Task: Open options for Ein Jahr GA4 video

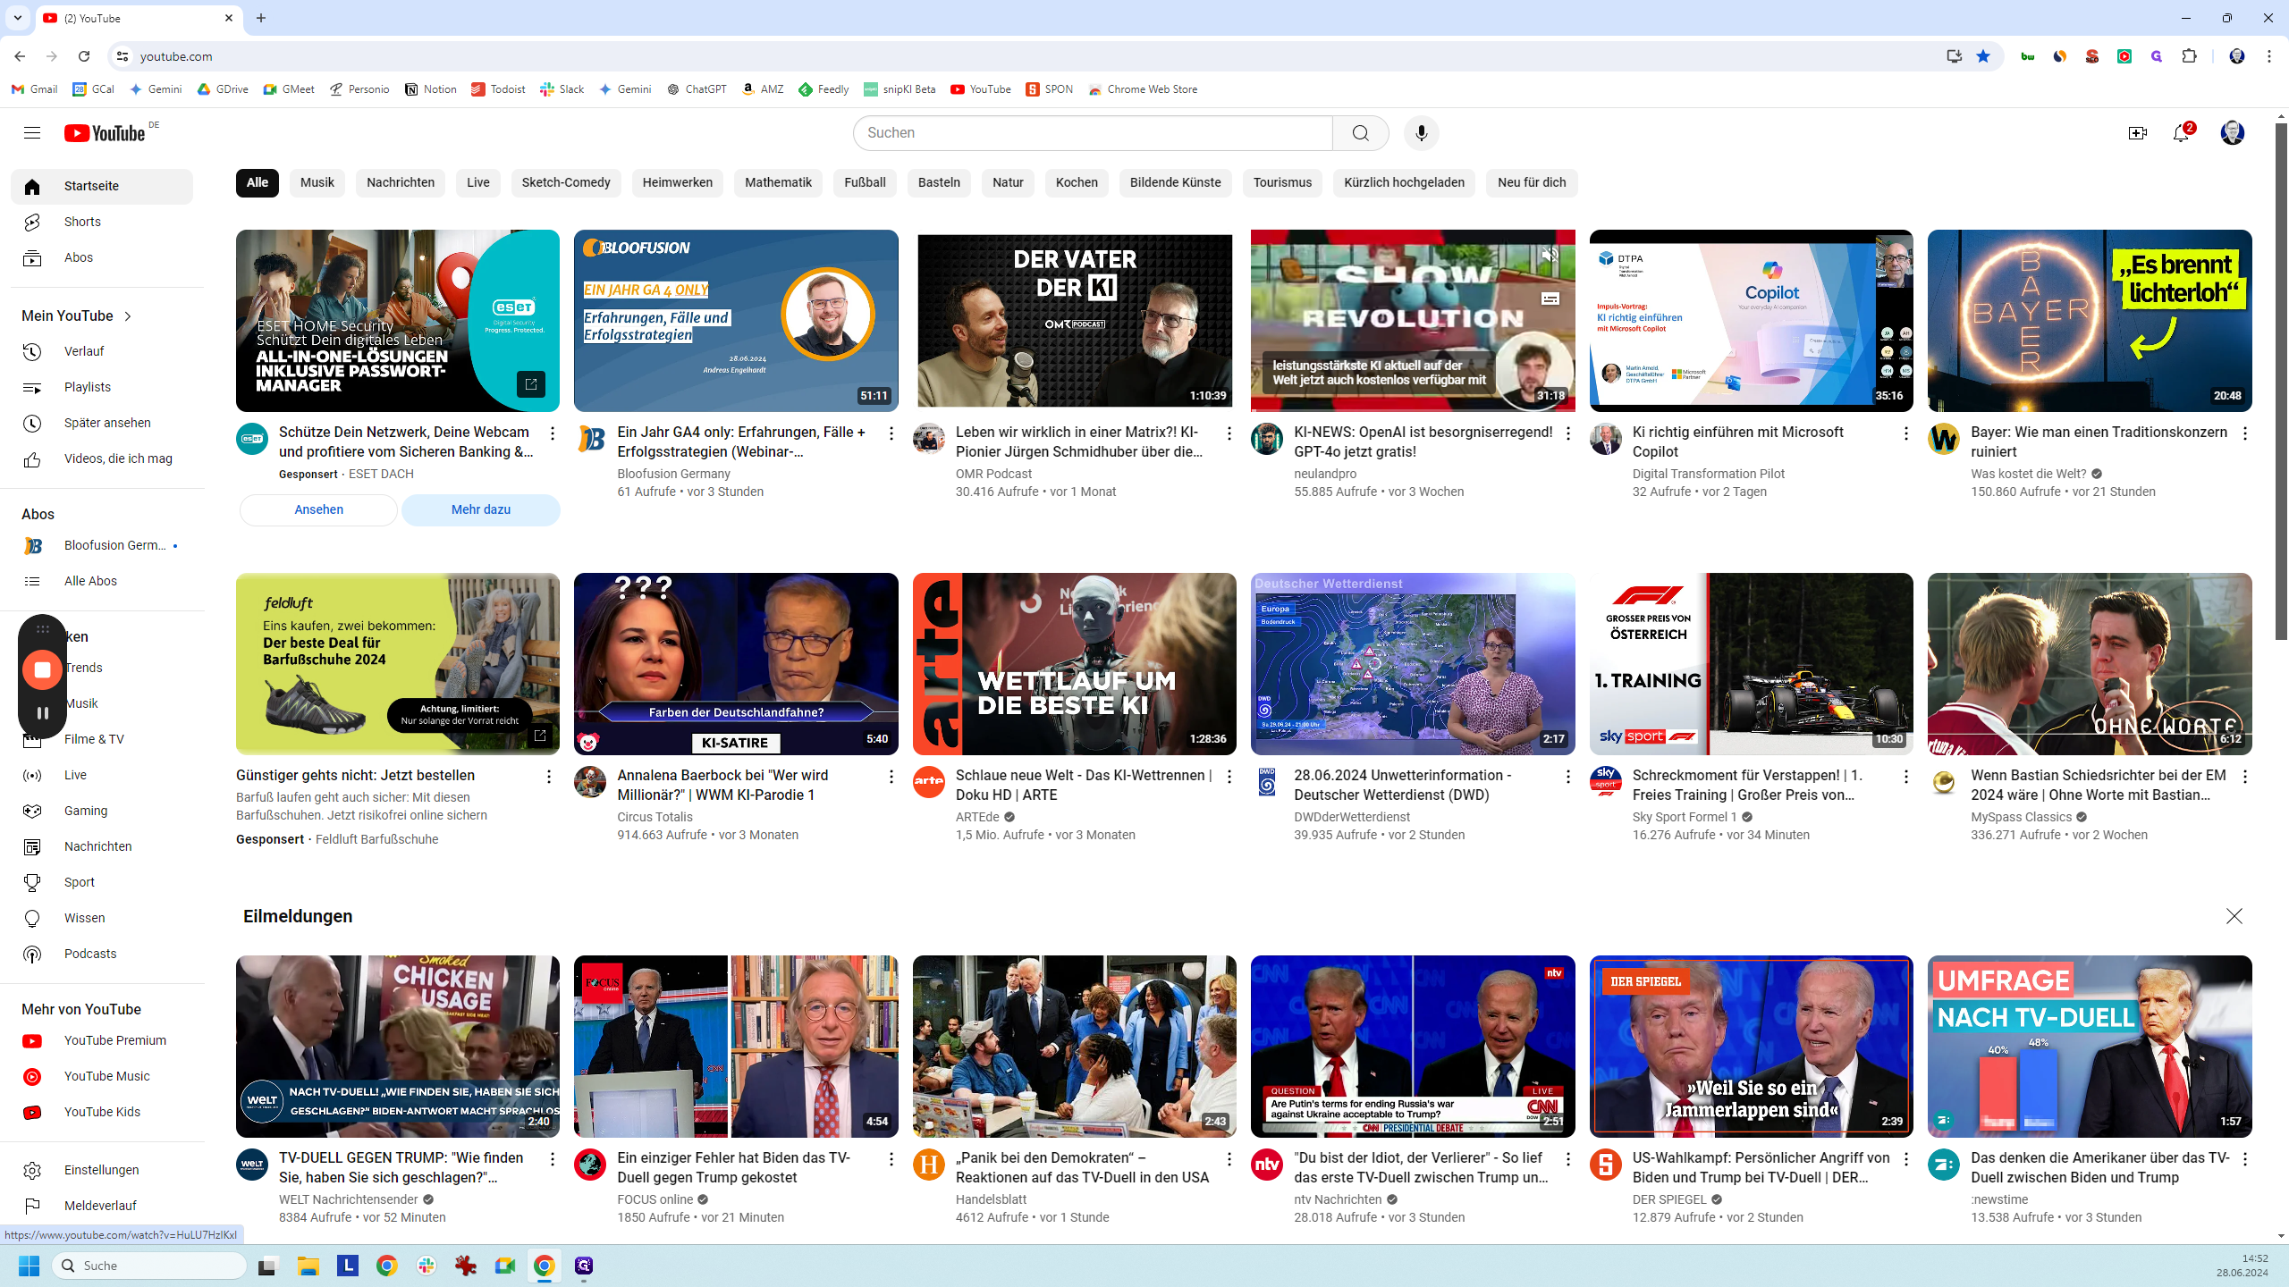Action: (891, 433)
